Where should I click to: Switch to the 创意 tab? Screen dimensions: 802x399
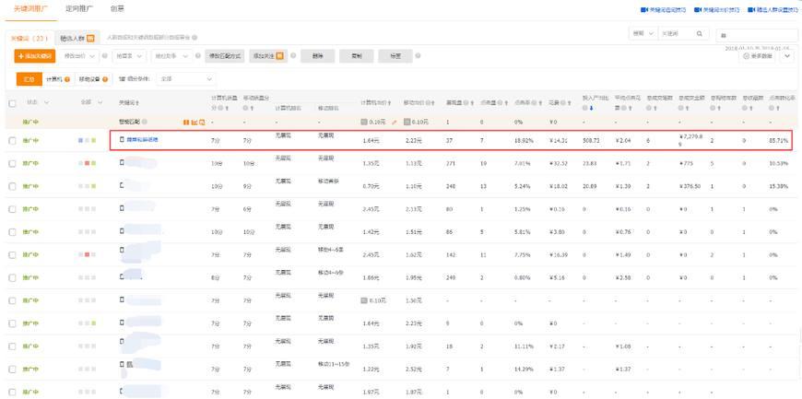[x=117, y=9]
